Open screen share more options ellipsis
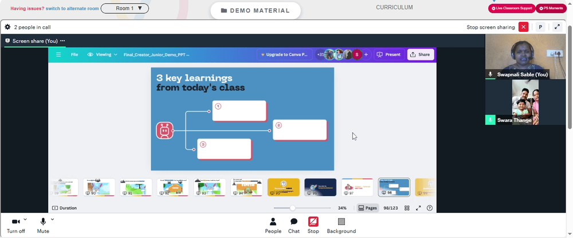The image size is (573, 238). pos(62,41)
